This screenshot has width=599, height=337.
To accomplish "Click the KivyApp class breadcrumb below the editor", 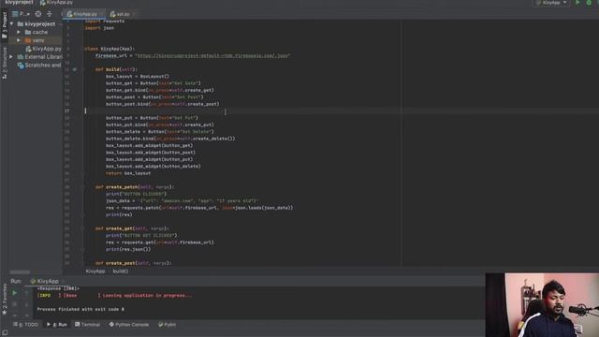I will click(95, 271).
